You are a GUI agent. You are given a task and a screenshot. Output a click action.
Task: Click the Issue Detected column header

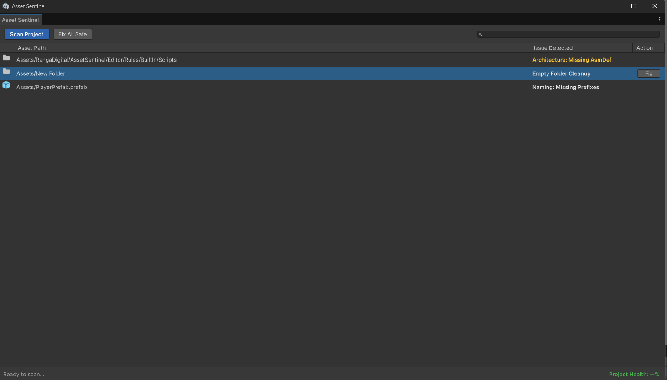[x=553, y=47]
